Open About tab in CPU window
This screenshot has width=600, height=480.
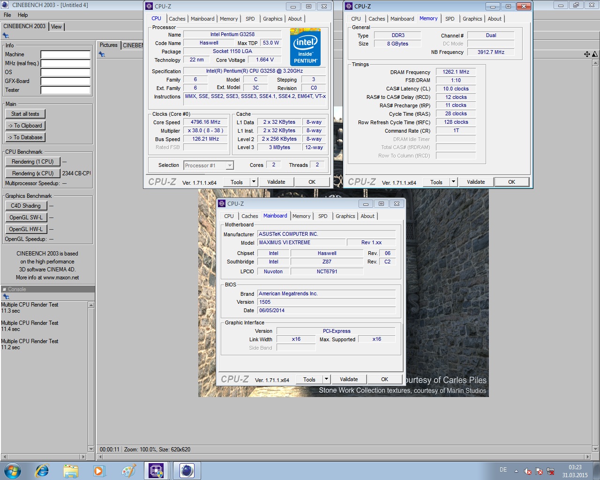295,19
